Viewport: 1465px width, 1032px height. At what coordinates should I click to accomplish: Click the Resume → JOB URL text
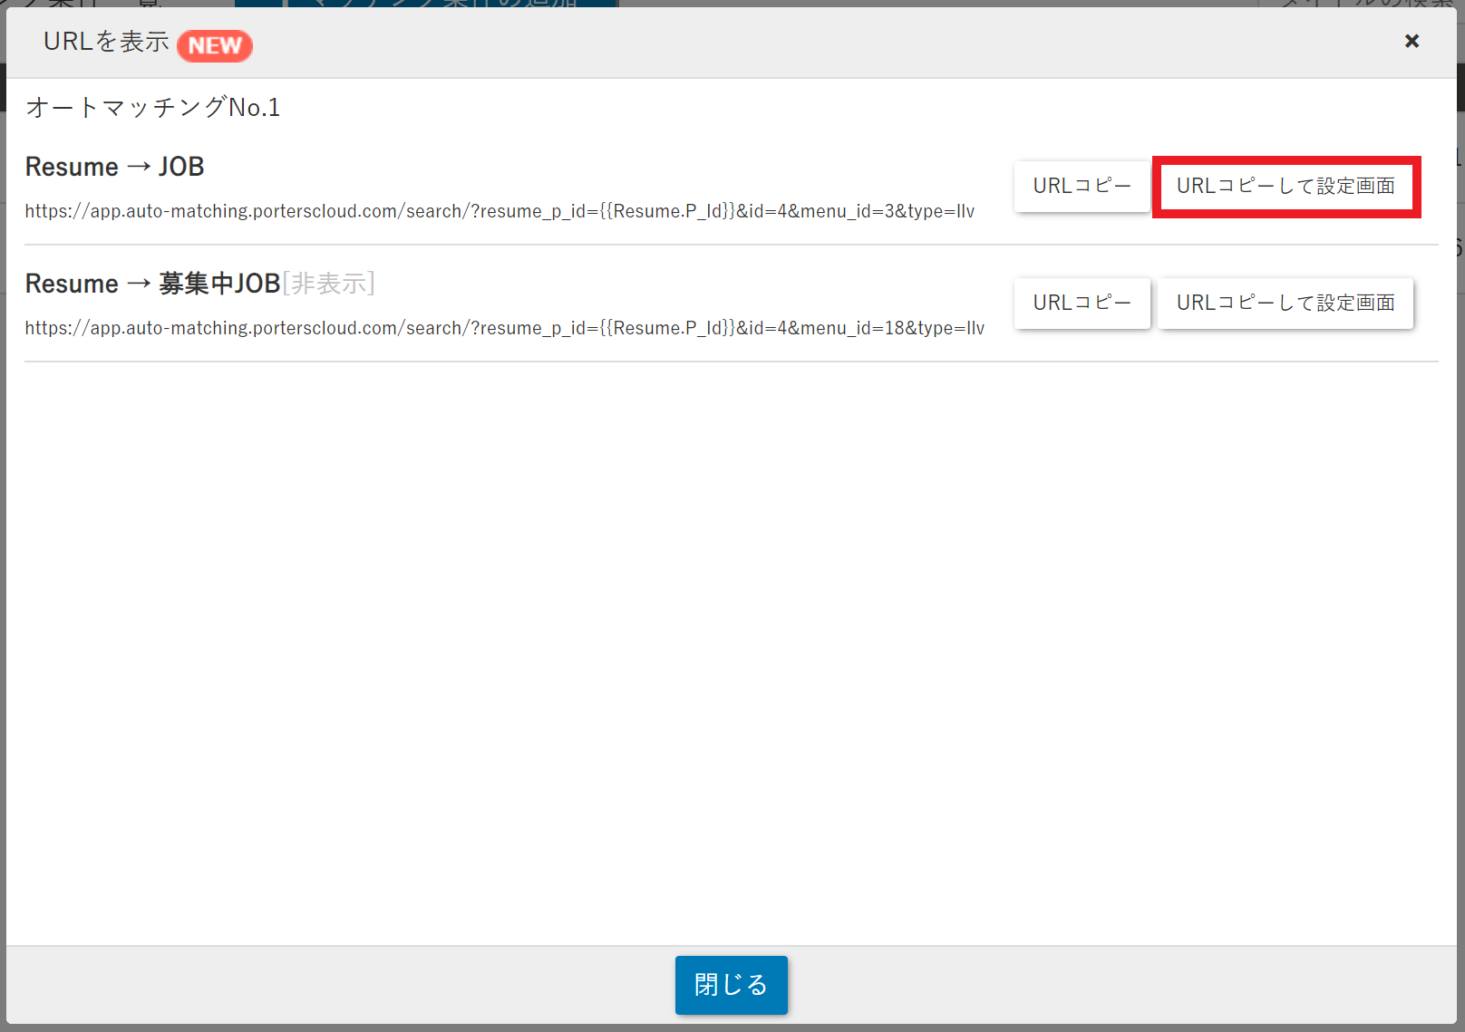click(x=499, y=211)
